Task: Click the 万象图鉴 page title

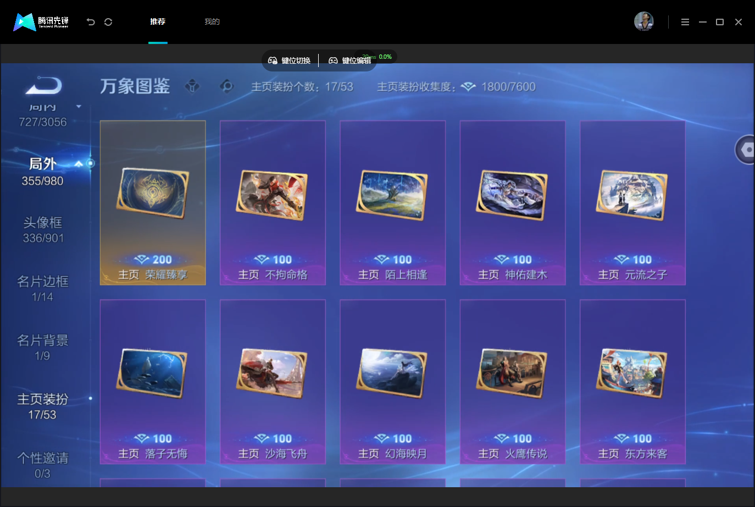Action: click(x=135, y=86)
